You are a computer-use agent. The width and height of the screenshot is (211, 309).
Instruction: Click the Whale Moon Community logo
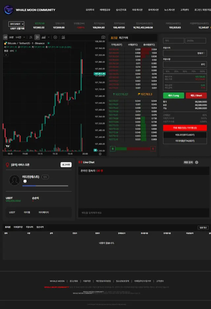tap(8, 10)
